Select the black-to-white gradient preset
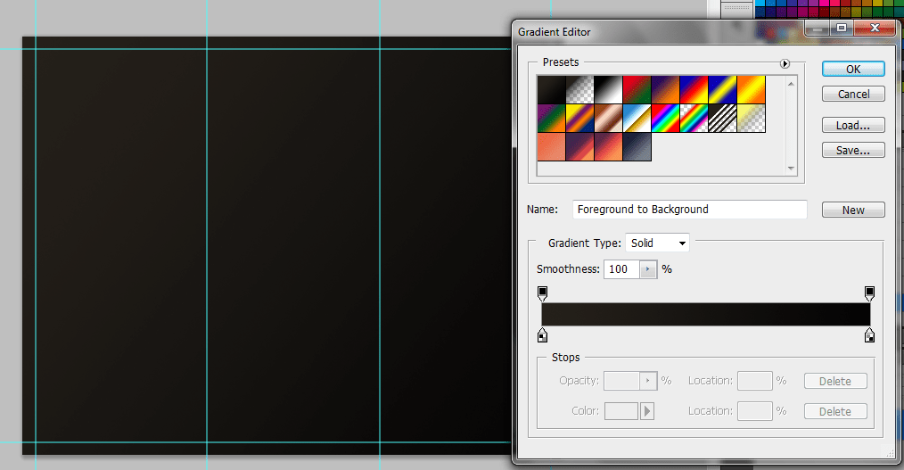This screenshot has height=470, width=904. [608, 89]
